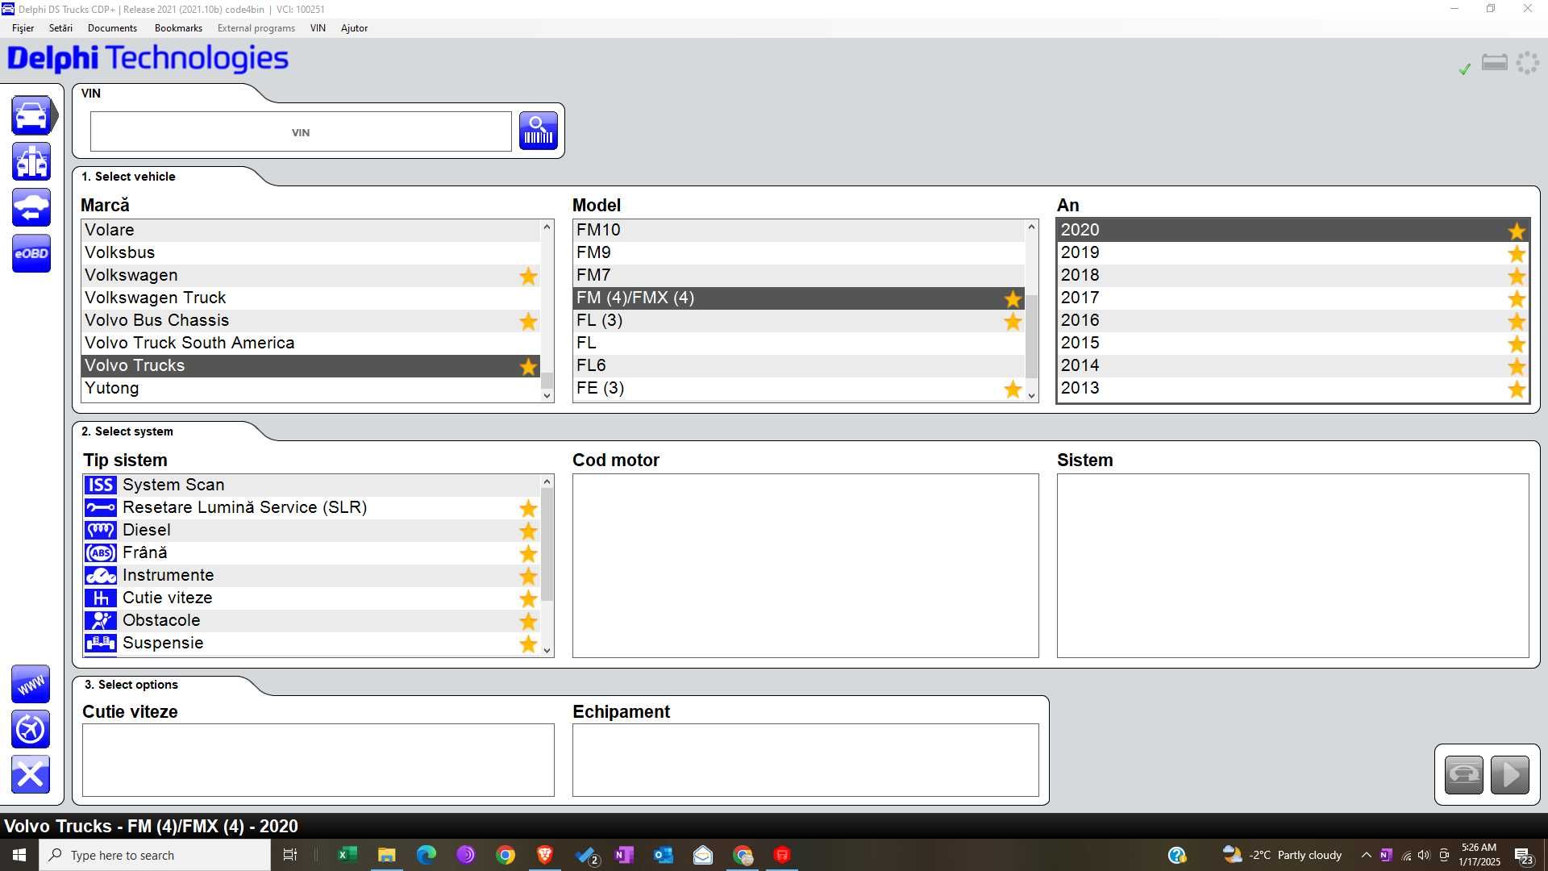Open the generic diagnostics engine icon in sidebar
Image resolution: width=1548 pixels, height=871 pixels.
coord(31,162)
